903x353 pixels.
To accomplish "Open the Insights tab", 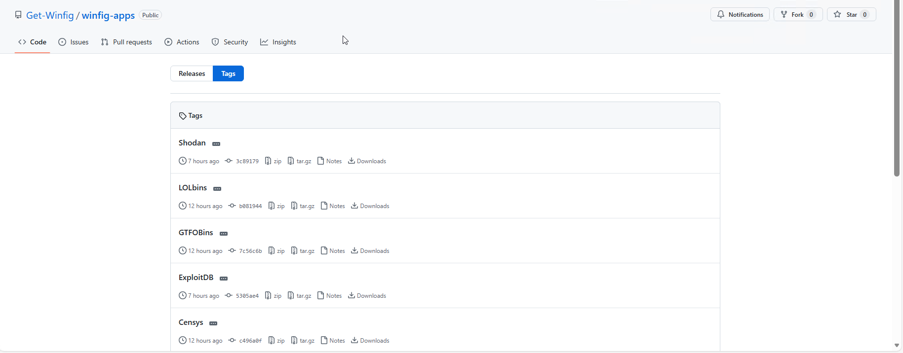I will point(278,42).
